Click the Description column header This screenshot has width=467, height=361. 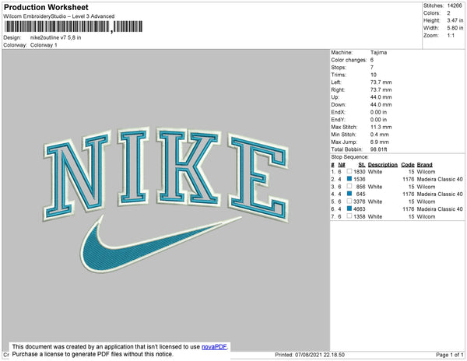pyautogui.click(x=383, y=165)
